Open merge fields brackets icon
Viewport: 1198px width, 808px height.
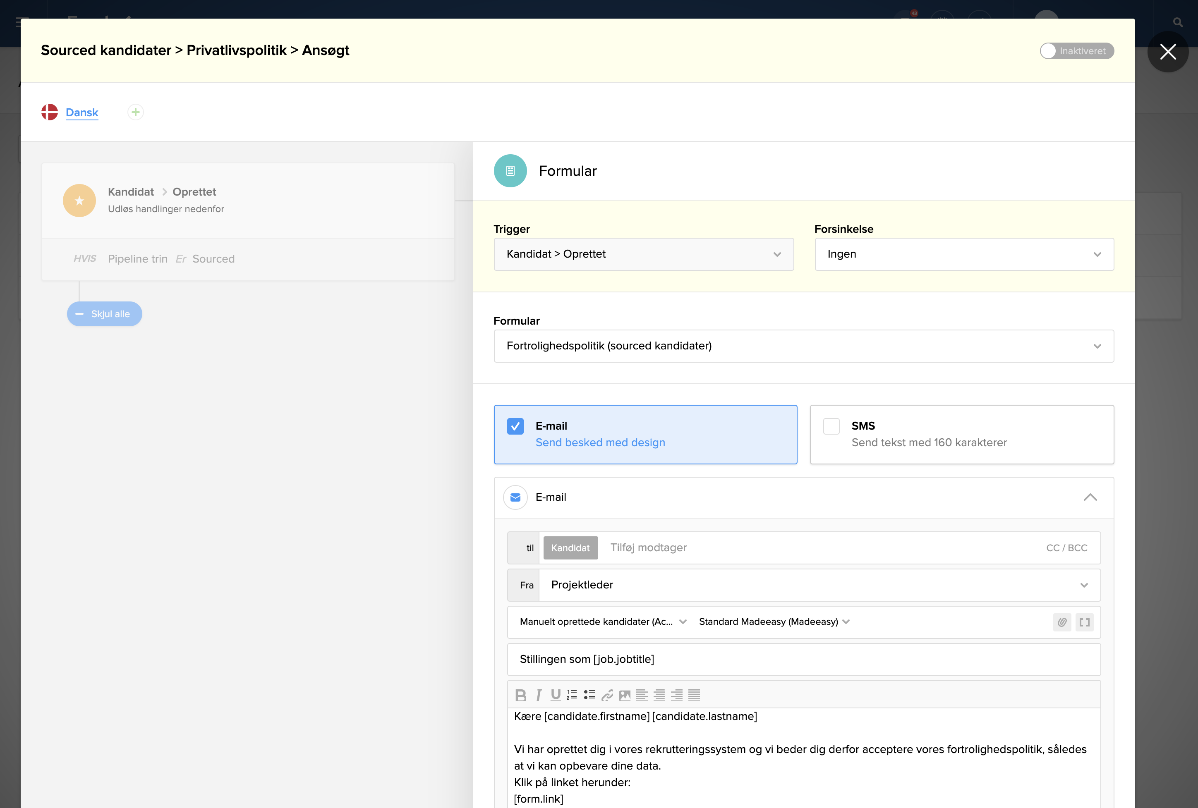(1085, 622)
